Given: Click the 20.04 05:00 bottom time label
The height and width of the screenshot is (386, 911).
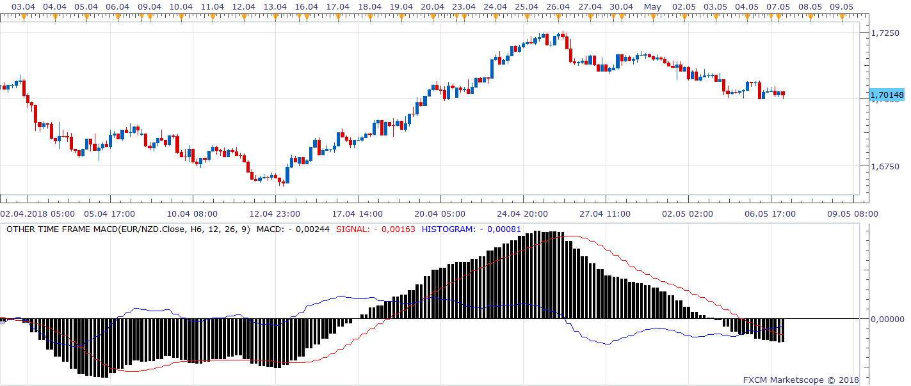Looking at the screenshot, I should pos(440,214).
